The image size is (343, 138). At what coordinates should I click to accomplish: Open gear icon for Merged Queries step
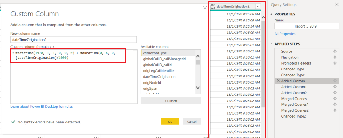(x=335, y=99)
